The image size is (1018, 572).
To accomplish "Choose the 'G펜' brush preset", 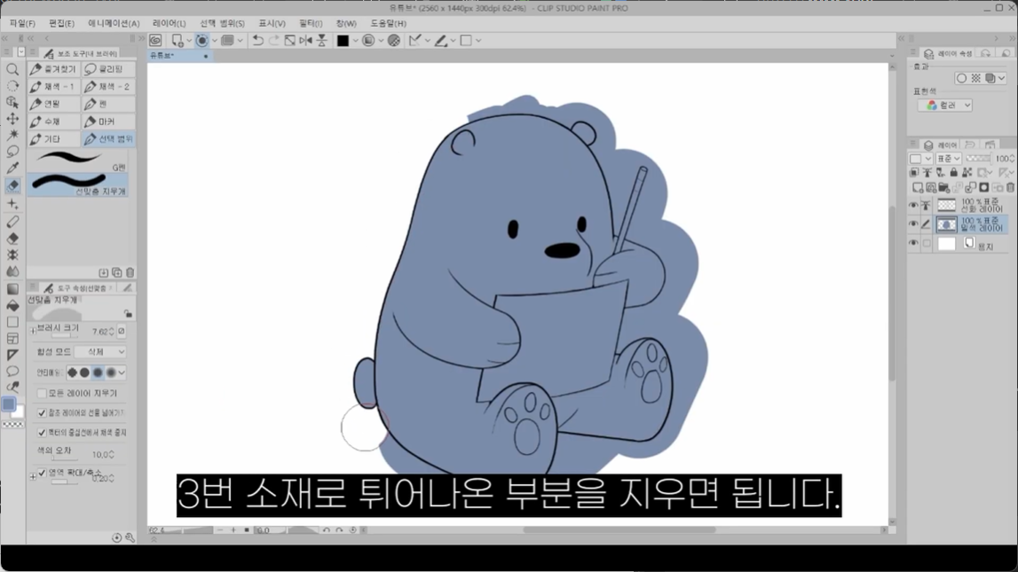I will coord(78,161).
